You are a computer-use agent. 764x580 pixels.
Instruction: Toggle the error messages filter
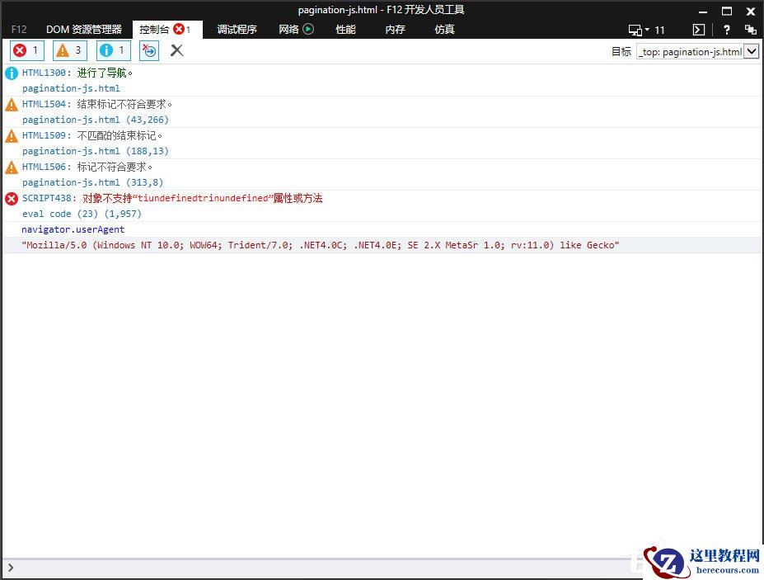pos(26,50)
